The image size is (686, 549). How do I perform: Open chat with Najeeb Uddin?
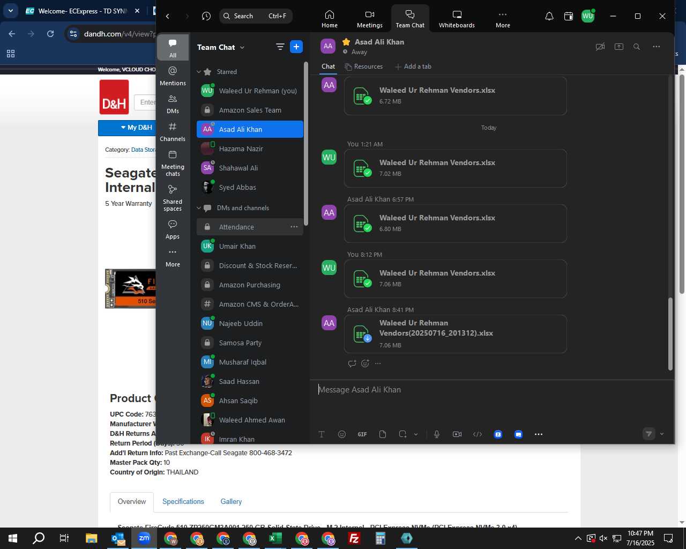pyautogui.click(x=250, y=323)
